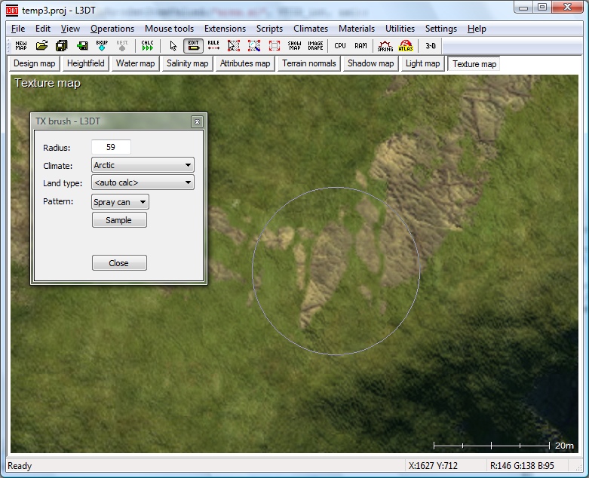Click the Backup (BKUP) toolbar icon

[x=102, y=46]
